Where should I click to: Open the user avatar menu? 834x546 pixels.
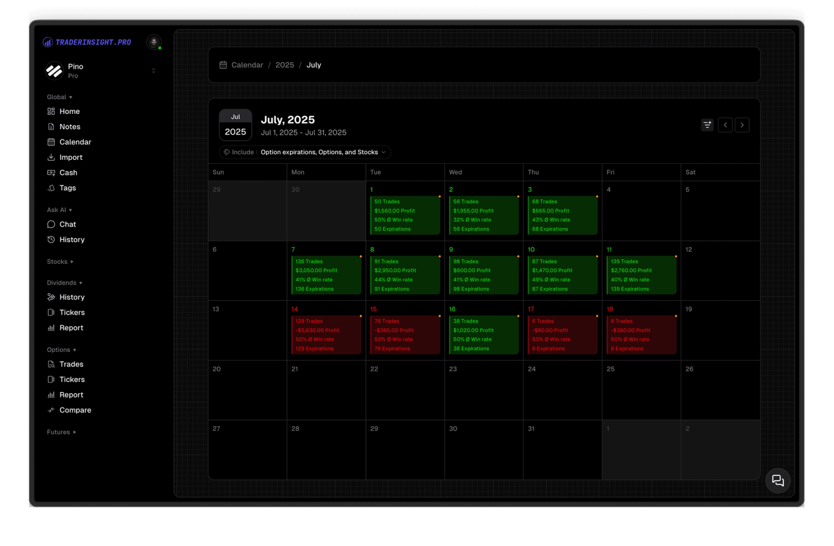(x=154, y=42)
